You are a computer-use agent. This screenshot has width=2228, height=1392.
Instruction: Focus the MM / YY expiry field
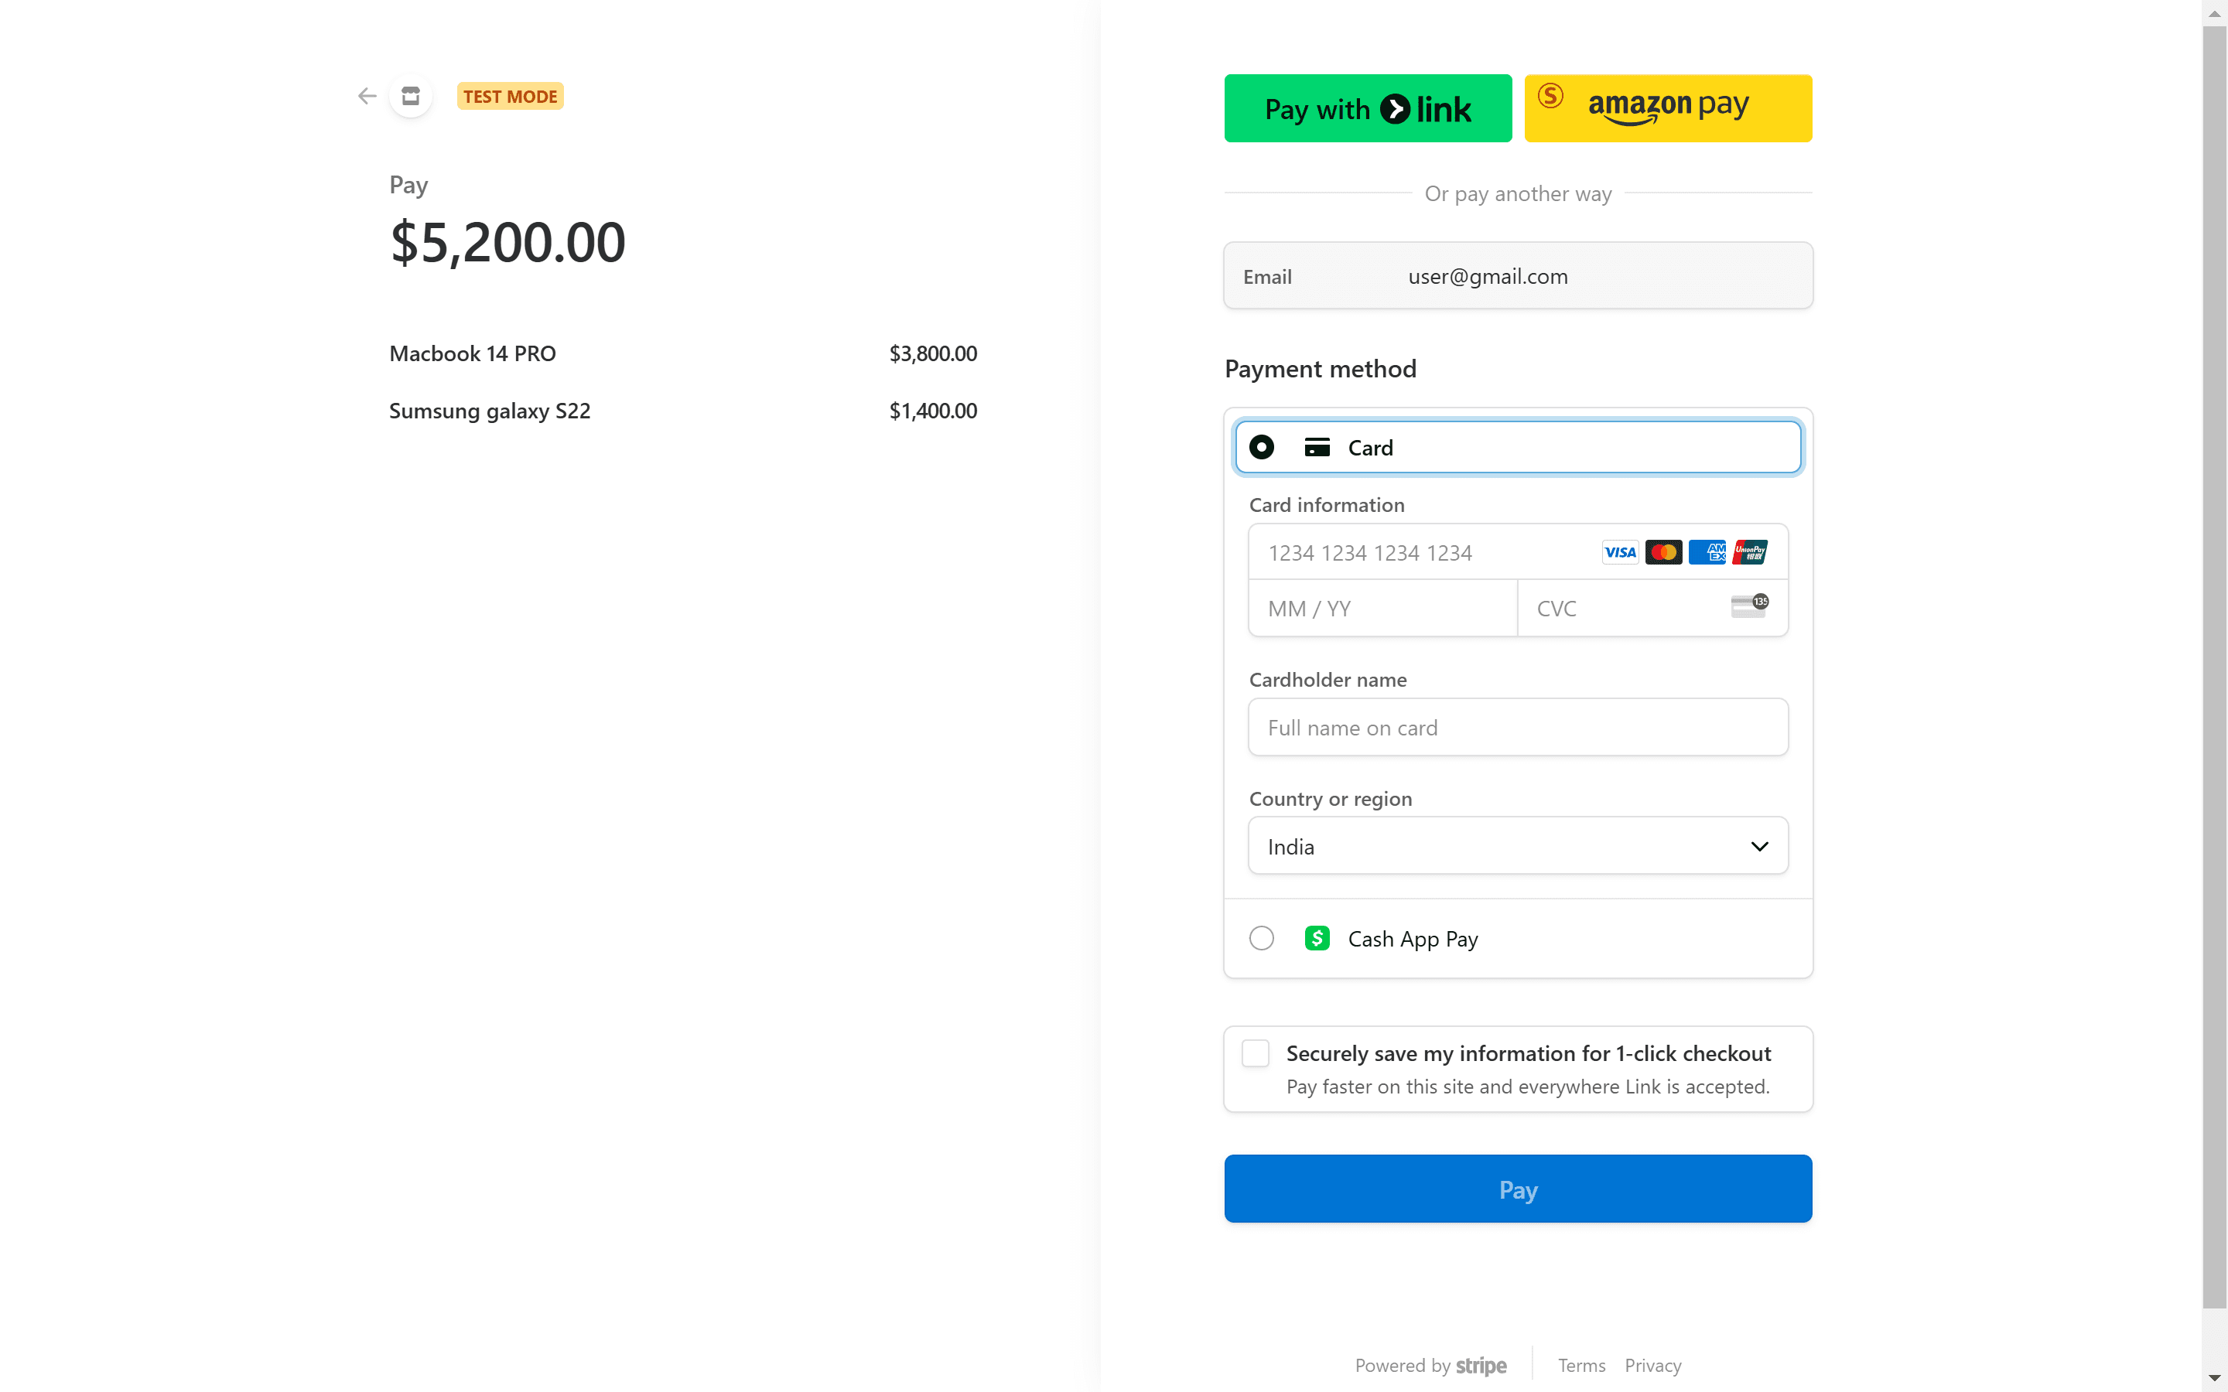click(1383, 609)
